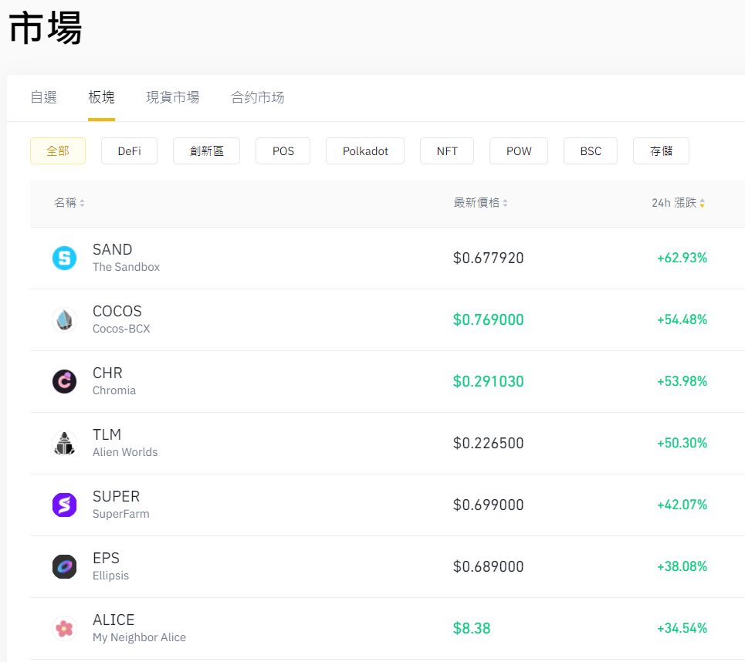Filter by BSC category

(591, 151)
